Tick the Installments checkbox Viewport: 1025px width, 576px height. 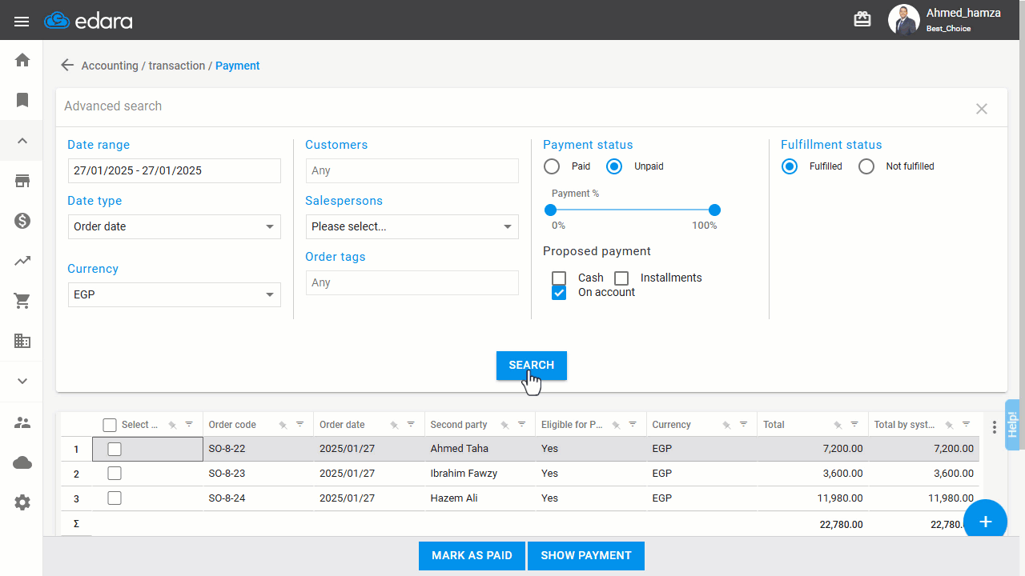click(x=621, y=278)
